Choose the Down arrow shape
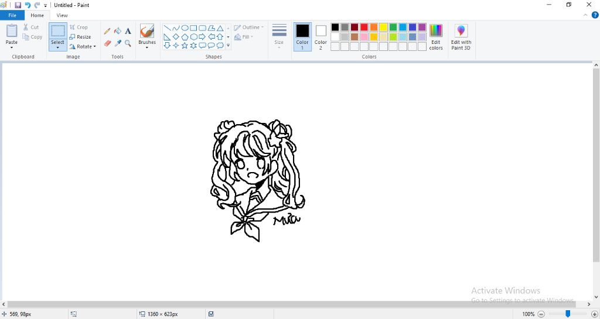 [167, 46]
